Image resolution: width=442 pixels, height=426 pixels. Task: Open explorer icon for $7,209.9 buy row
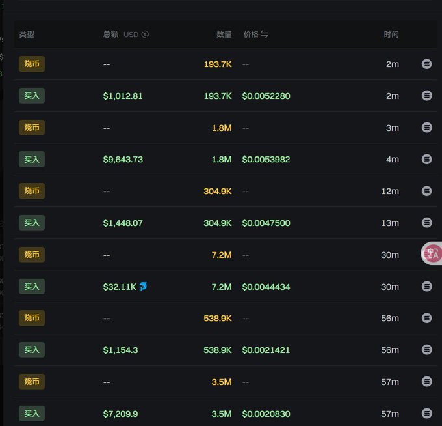[x=426, y=414]
